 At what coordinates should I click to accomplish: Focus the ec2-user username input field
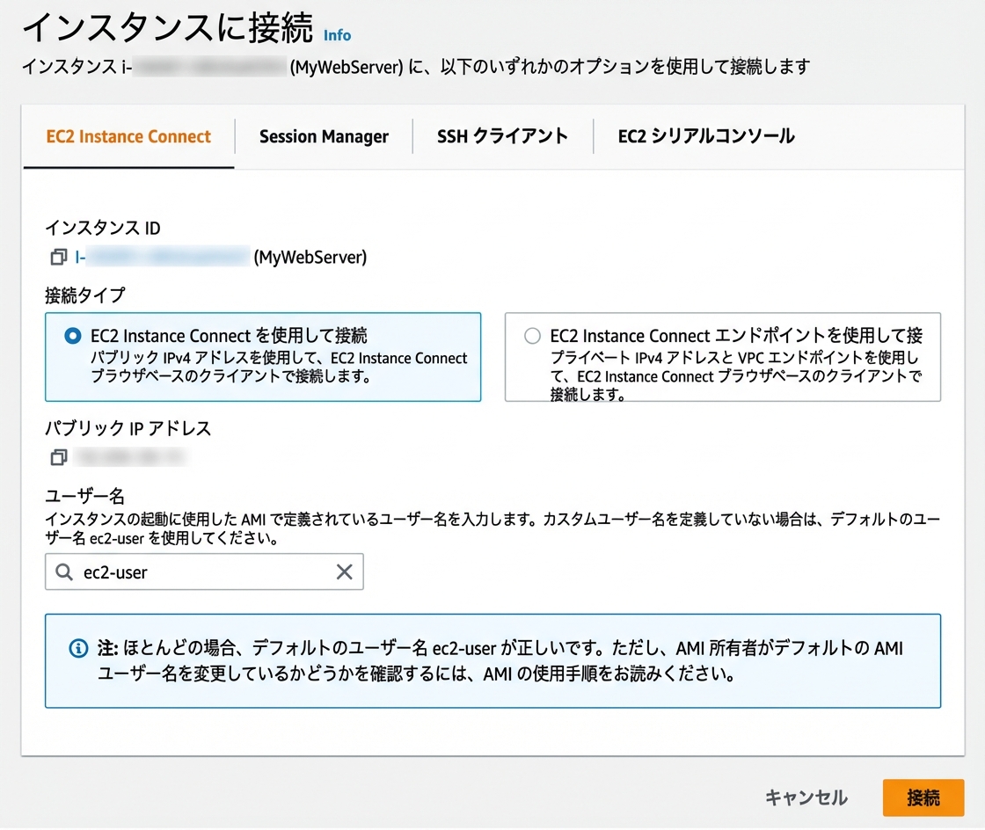click(204, 572)
